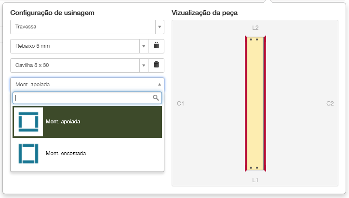Image resolution: width=349 pixels, height=198 pixels.
Task: Collapse the open Mont. apoiada dropdown arrow
Action: point(160,84)
